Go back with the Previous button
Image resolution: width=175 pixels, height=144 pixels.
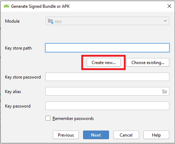[66, 135]
